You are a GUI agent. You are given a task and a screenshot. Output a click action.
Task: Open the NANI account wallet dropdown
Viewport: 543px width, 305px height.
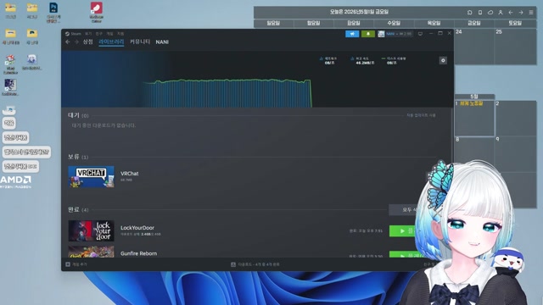[395, 34]
